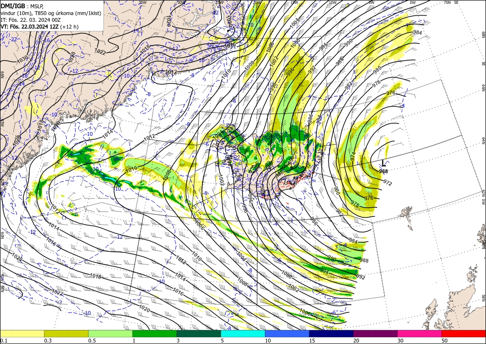Viewport: 486px width, 344px height.
Task: Click the cyan 5–10 precipitation swatch
Action: [x=243, y=333]
